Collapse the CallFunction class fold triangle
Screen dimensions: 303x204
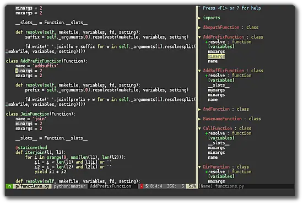(199, 128)
